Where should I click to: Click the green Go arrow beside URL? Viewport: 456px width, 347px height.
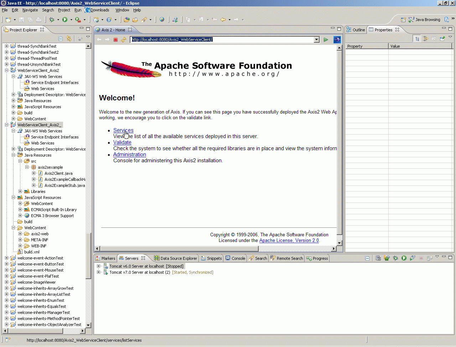pyautogui.click(x=326, y=40)
